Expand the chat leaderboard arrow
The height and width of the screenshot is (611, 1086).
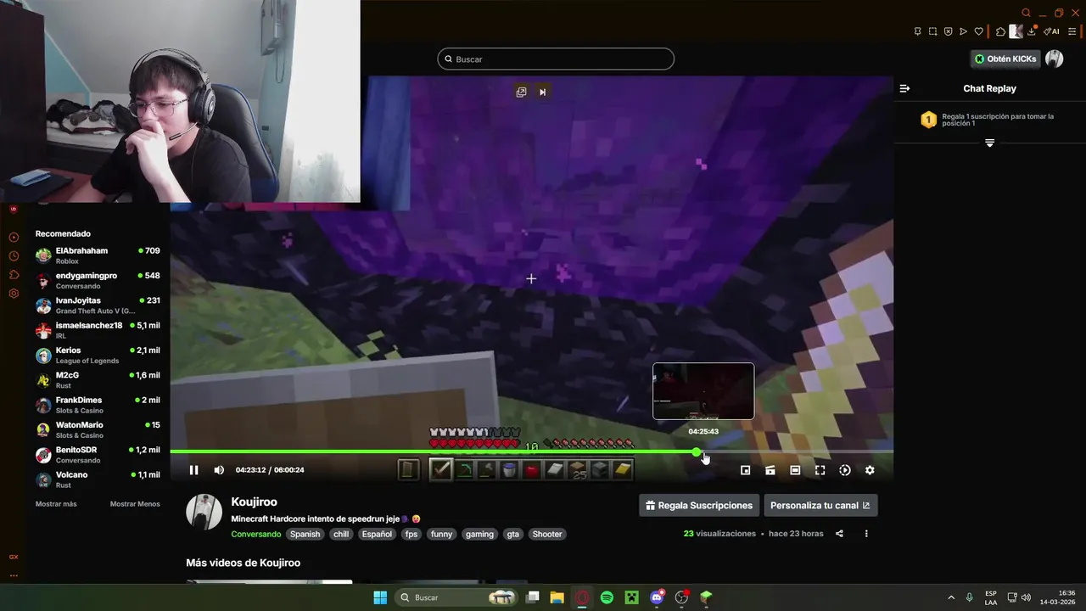(x=989, y=143)
